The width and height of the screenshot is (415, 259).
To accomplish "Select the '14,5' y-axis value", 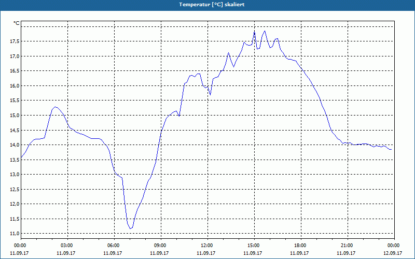I will point(15,130).
